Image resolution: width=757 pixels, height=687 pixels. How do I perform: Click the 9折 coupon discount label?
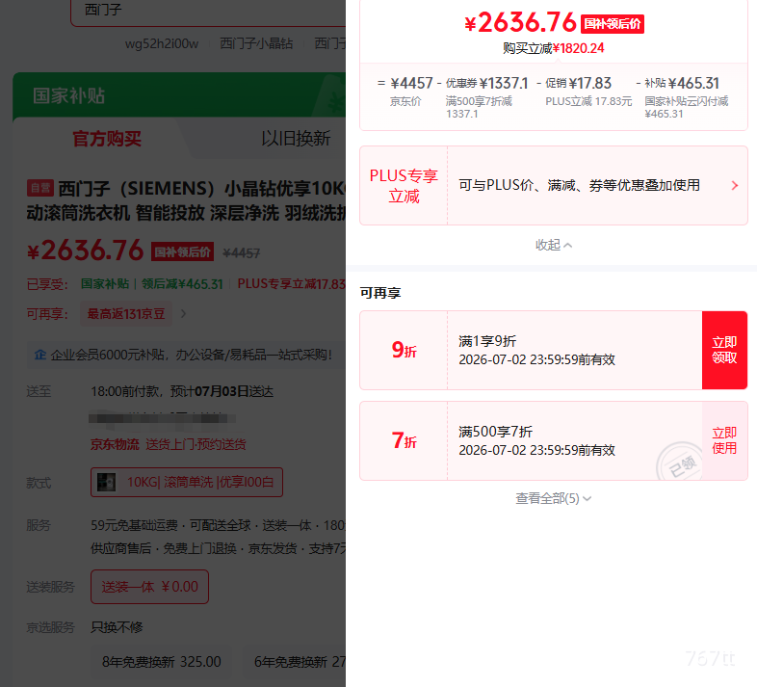pyautogui.click(x=405, y=351)
